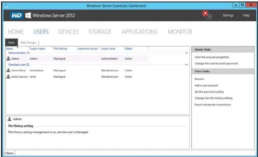Select the Admin user row name
Viewport: 258px width, 157px height.
[15, 59]
